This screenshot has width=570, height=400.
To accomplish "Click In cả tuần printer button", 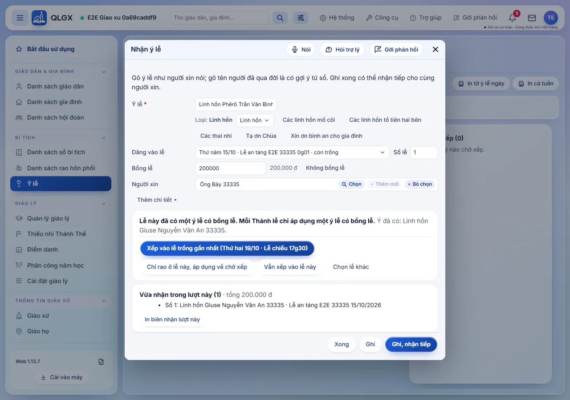I will point(536,84).
